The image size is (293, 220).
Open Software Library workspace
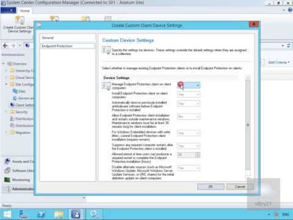pyautogui.click(x=19, y=170)
